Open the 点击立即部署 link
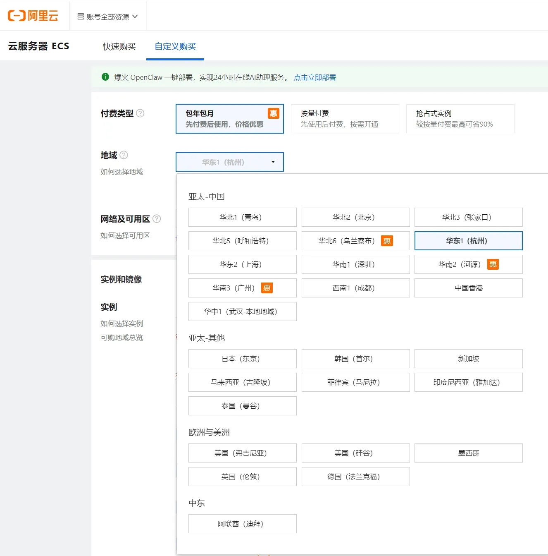548x556 pixels. pyautogui.click(x=315, y=77)
